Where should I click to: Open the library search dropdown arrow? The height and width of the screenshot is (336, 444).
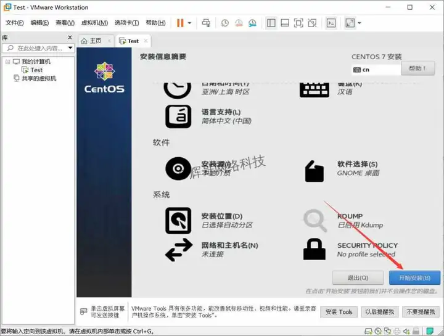(70, 48)
